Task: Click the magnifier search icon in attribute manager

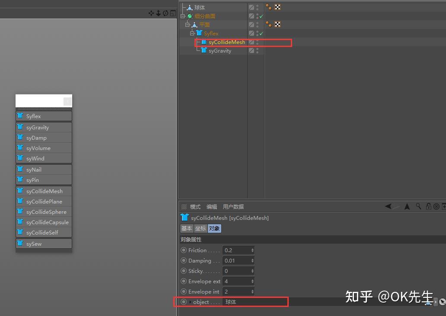Action: (x=418, y=206)
